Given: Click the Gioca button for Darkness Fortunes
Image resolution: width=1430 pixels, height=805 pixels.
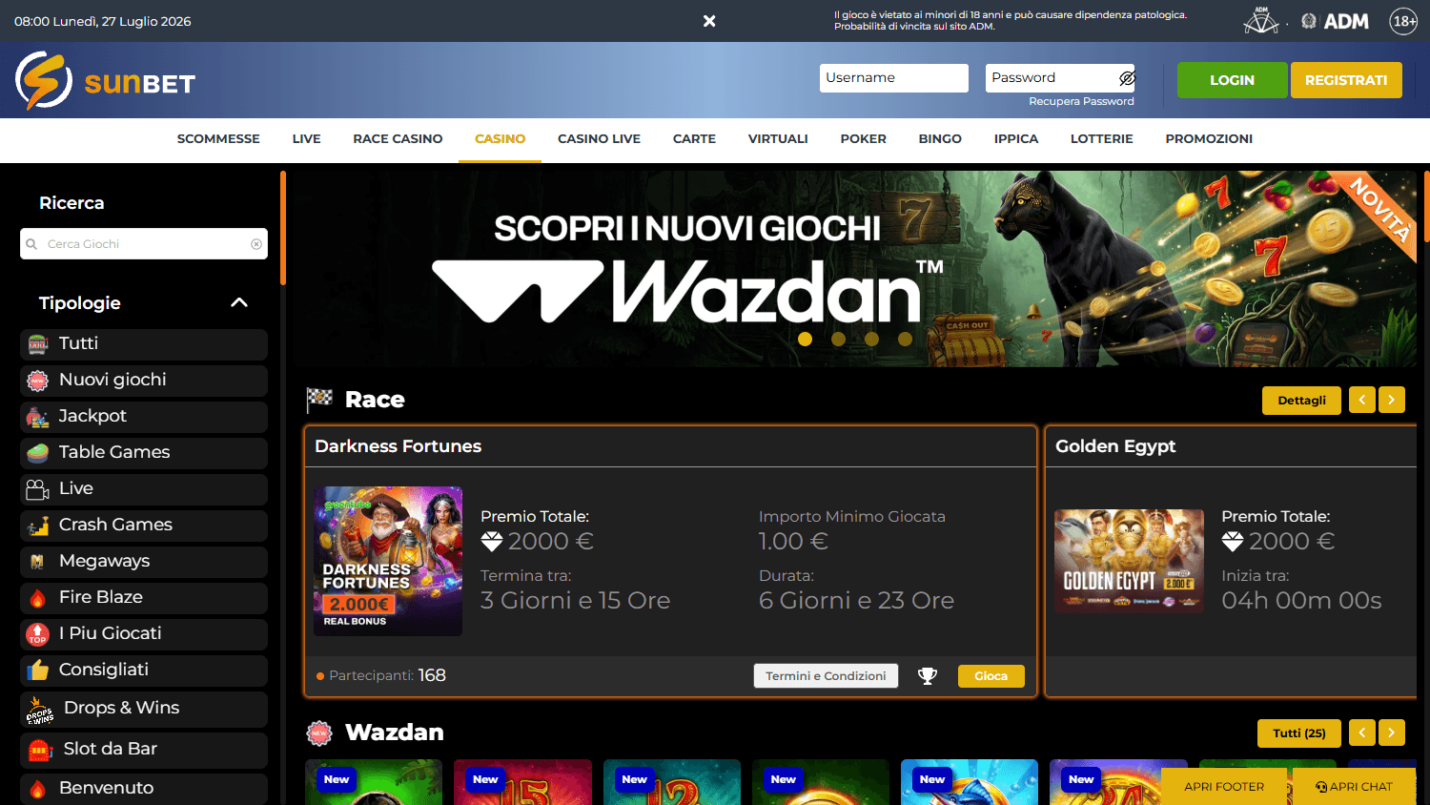Looking at the screenshot, I should 991,676.
